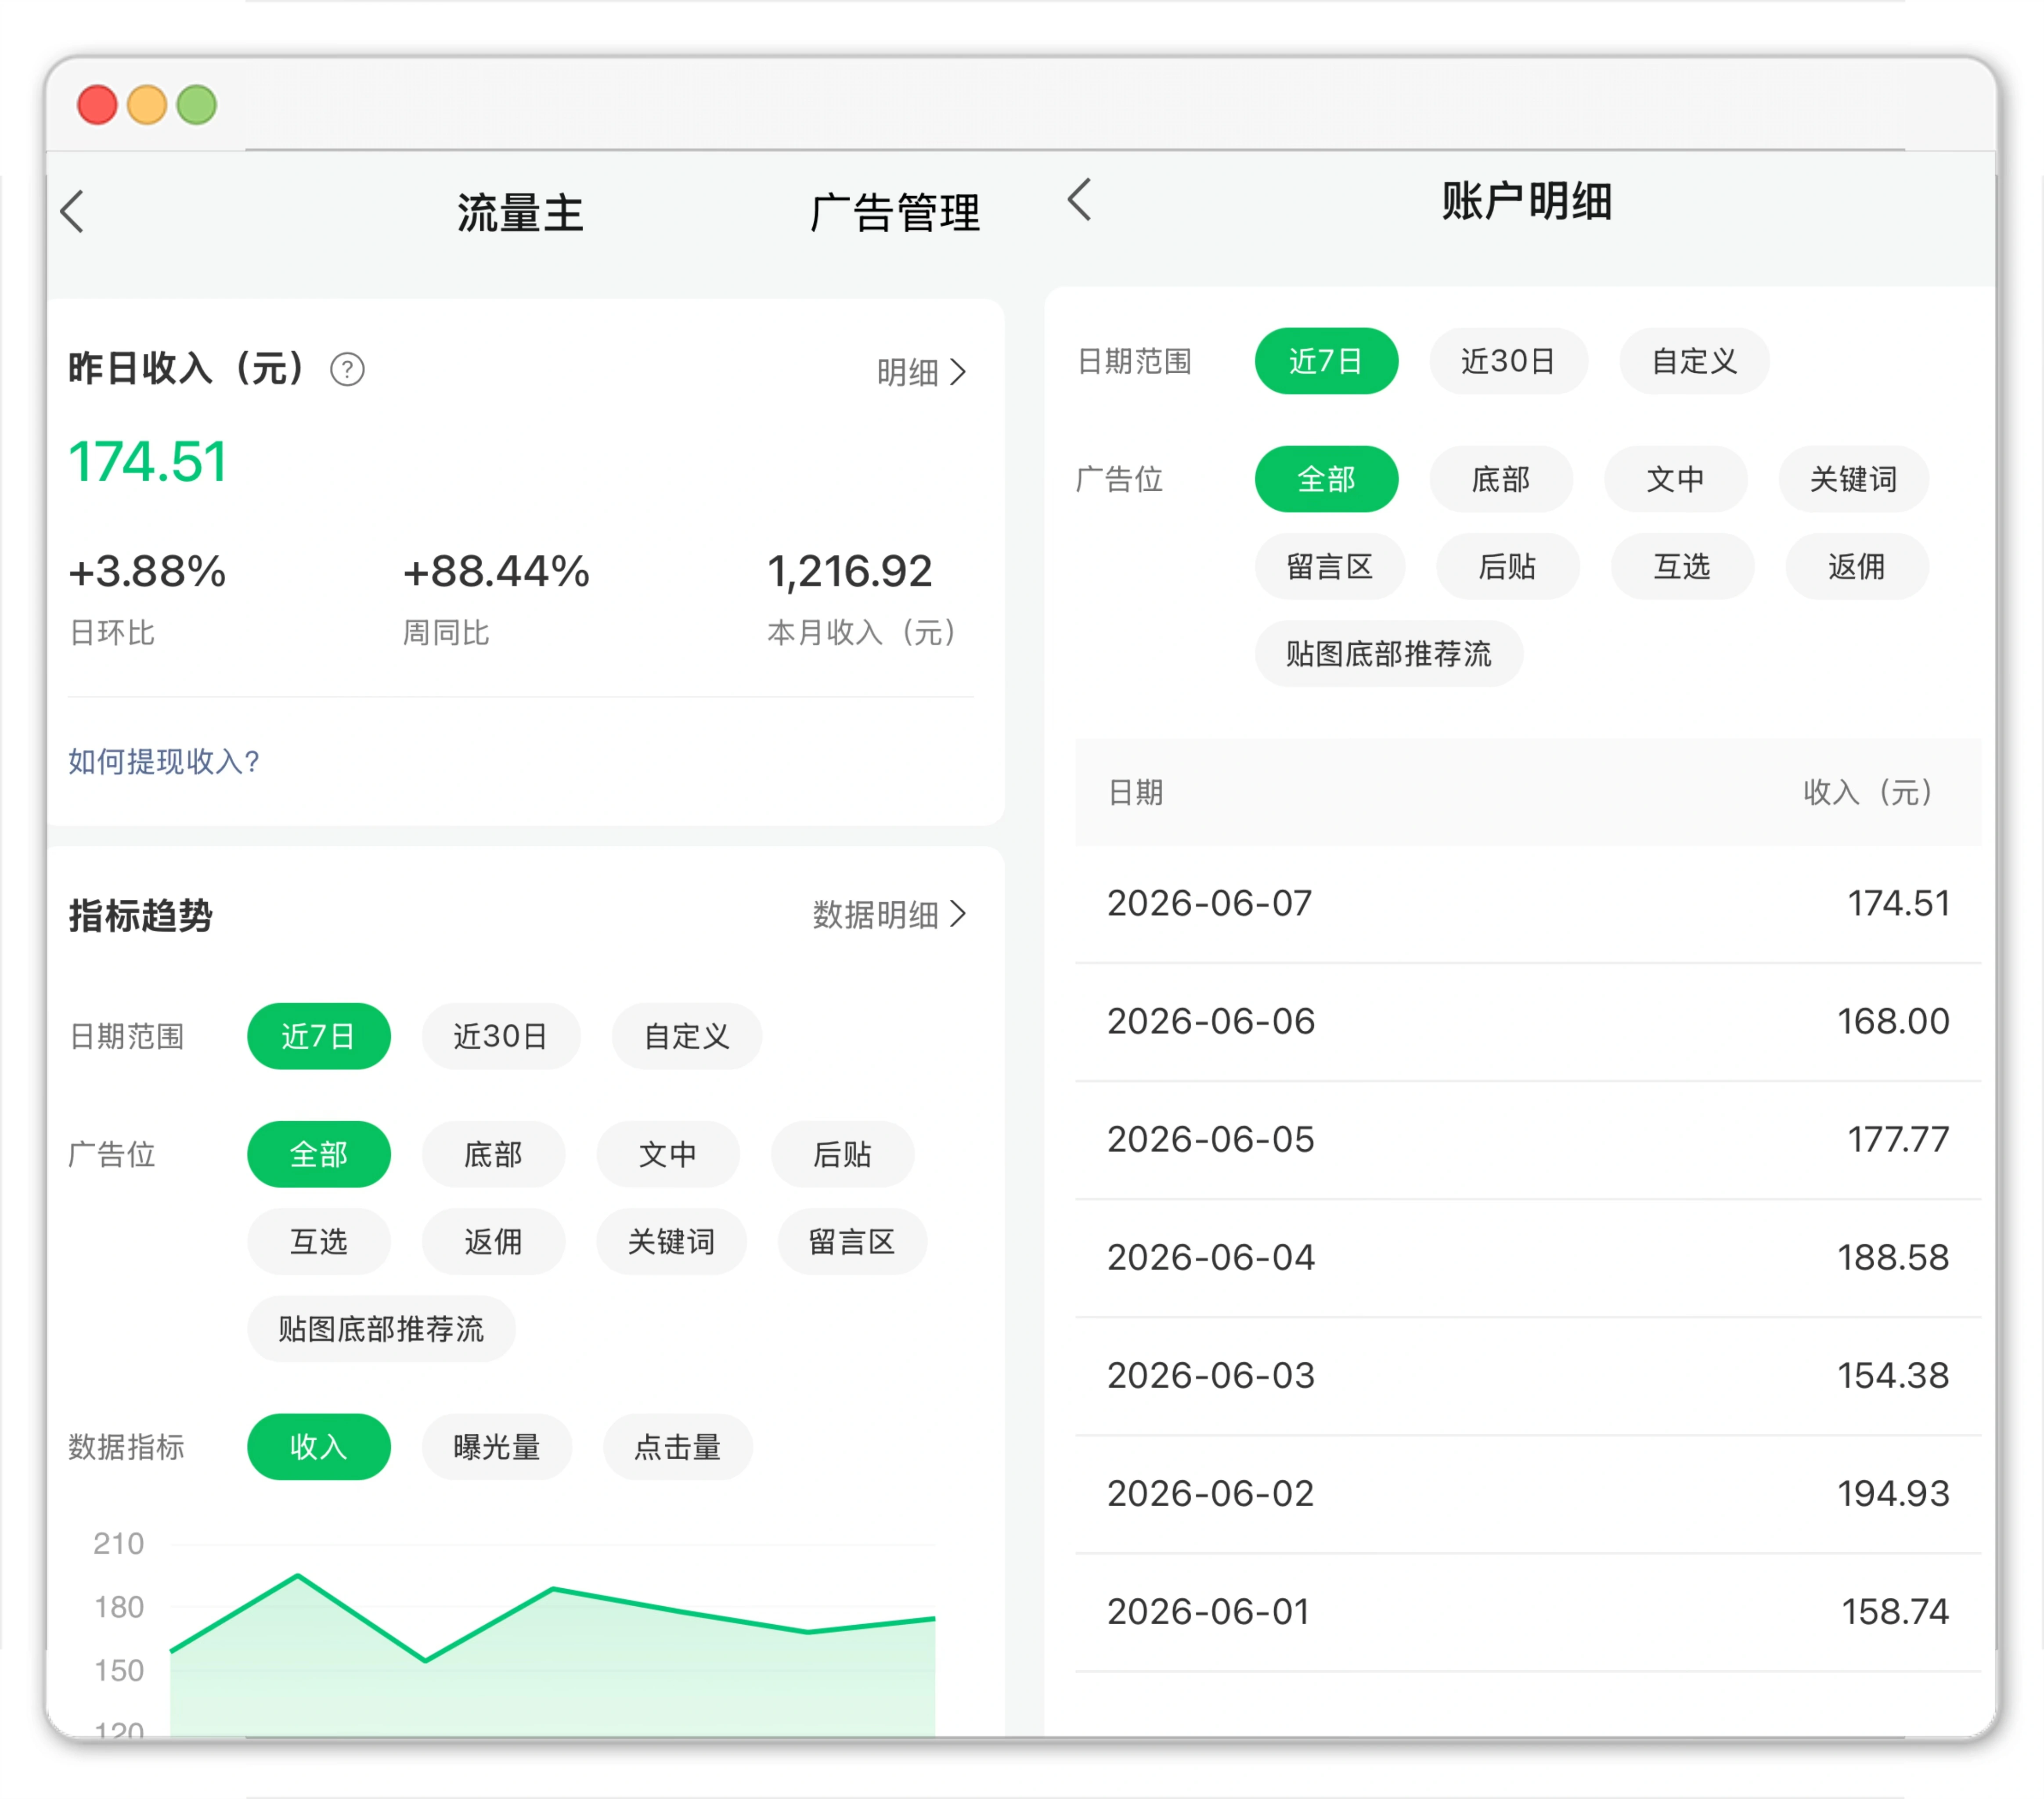Click the +3.88% 日环比 value
2044x1799 pixels.
(147, 571)
